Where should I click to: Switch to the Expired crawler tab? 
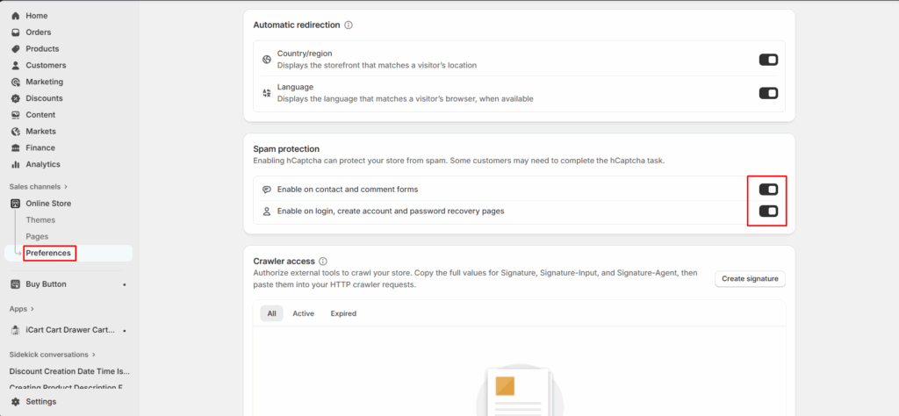[x=343, y=313]
